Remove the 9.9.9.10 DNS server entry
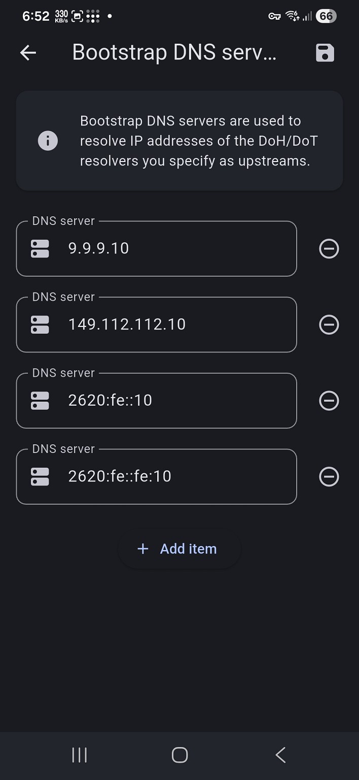This screenshot has height=780, width=359. click(329, 249)
